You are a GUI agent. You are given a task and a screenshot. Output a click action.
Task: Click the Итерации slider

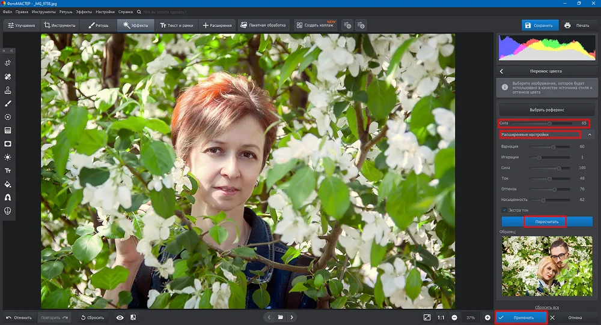coord(550,158)
